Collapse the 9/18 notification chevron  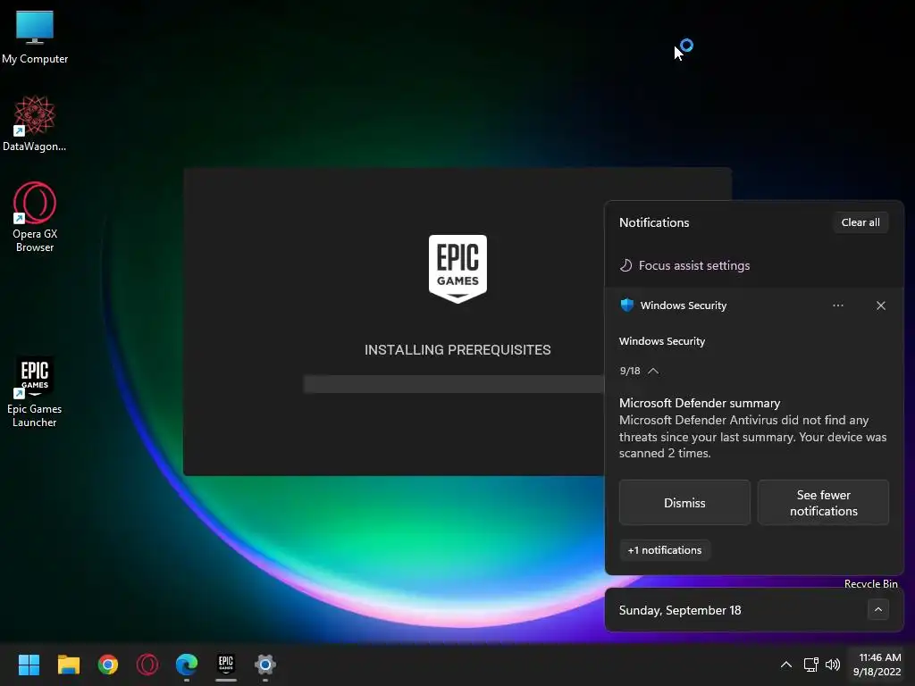tap(653, 371)
